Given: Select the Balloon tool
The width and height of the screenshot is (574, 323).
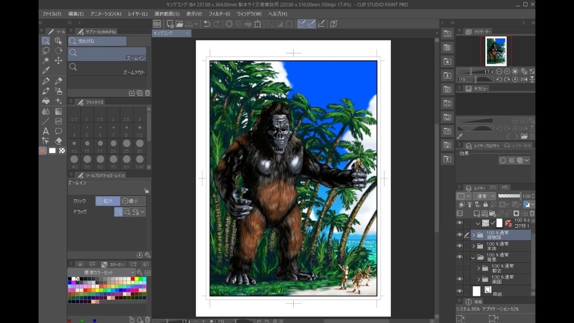Looking at the screenshot, I should [x=58, y=131].
